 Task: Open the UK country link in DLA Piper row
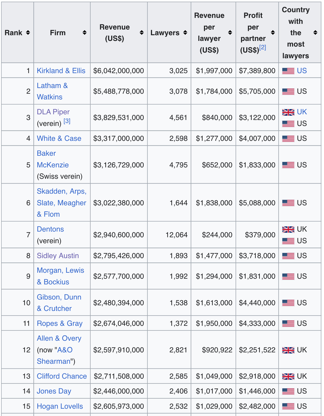[302, 112]
